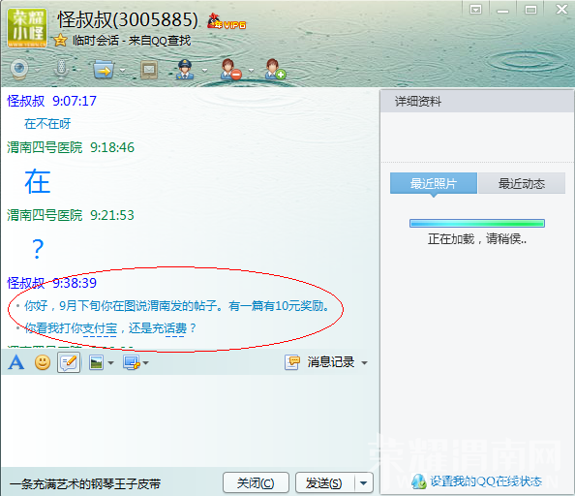Open the emoji smiley picker

(x=43, y=362)
